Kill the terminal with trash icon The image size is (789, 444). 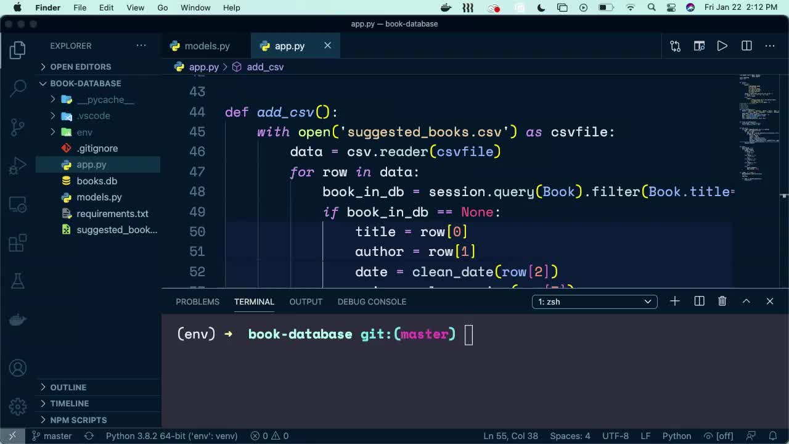(722, 301)
